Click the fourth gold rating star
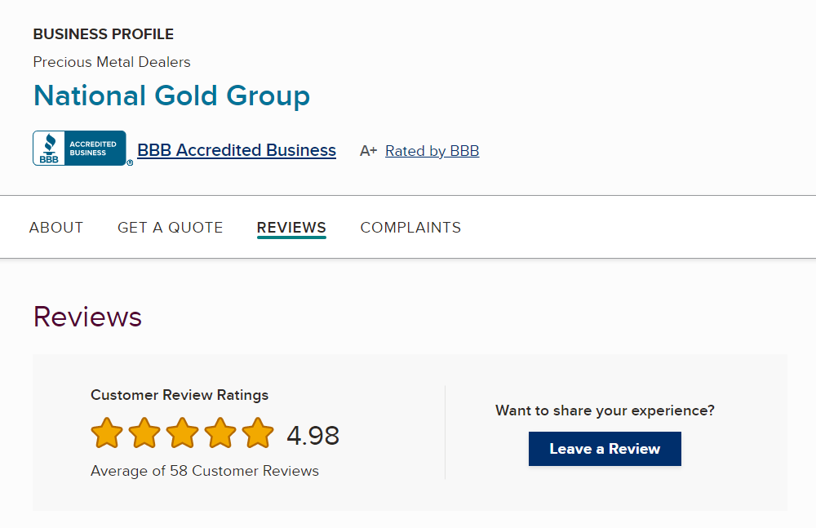Screen dimensions: 816x528 coord(220,433)
